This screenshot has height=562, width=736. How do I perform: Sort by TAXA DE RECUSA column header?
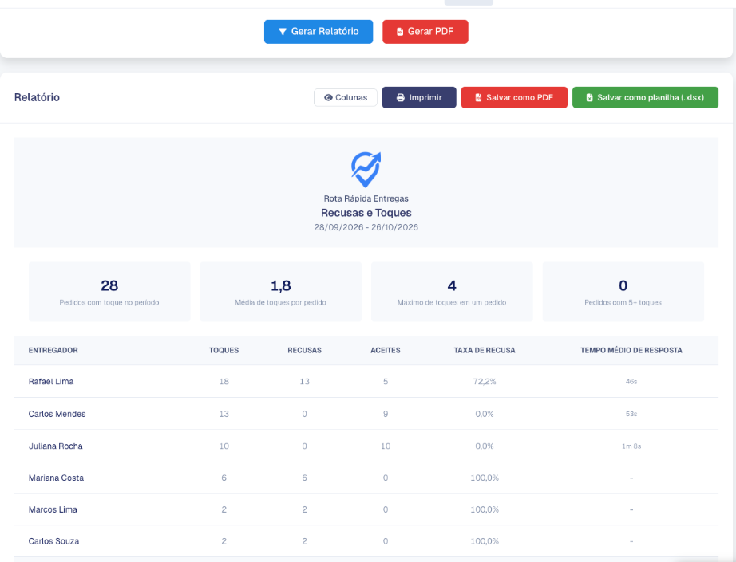click(x=485, y=350)
